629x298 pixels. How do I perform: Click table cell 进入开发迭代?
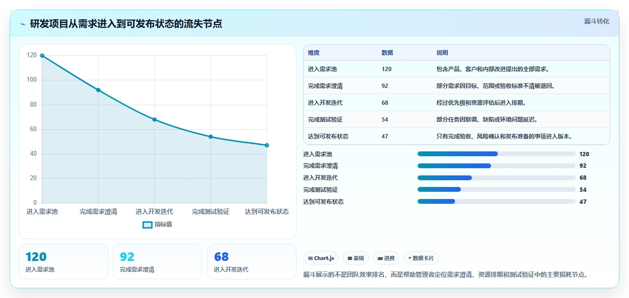325,103
